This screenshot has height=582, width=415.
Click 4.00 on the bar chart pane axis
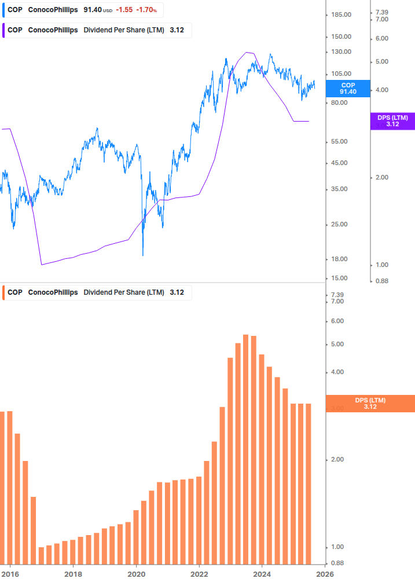point(337,372)
